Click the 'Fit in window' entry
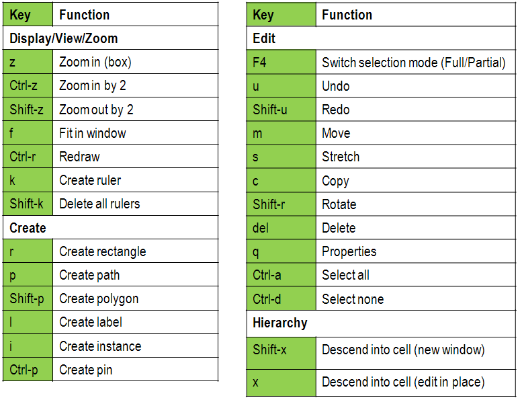The image size is (522, 402). [92, 133]
